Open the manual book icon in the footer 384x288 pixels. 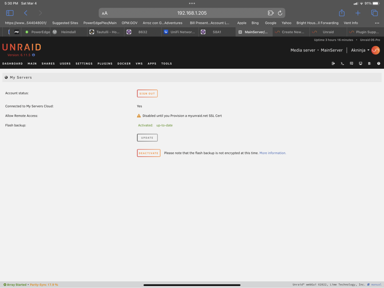[368, 285]
